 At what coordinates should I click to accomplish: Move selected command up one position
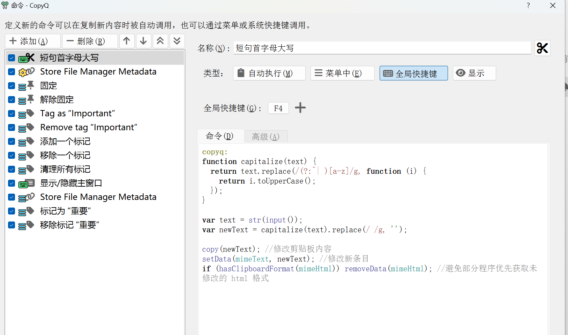tap(127, 41)
